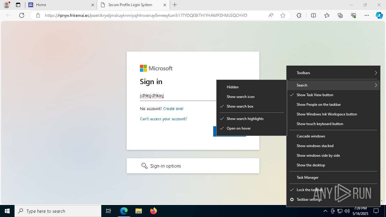Reload the page with refresh icon
This screenshot has height=217, width=386.
[22, 15]
